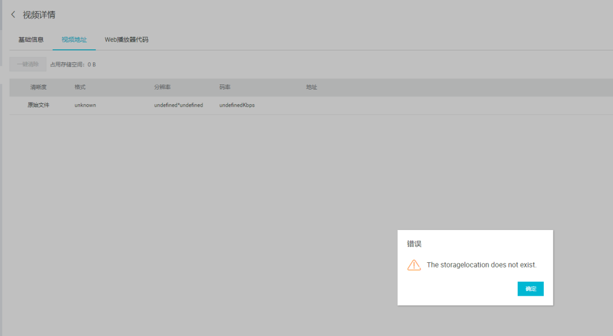This screenshot has width=613, height=336.
Task: Click the storagelocation does not exist message
Action: (482, 265)
